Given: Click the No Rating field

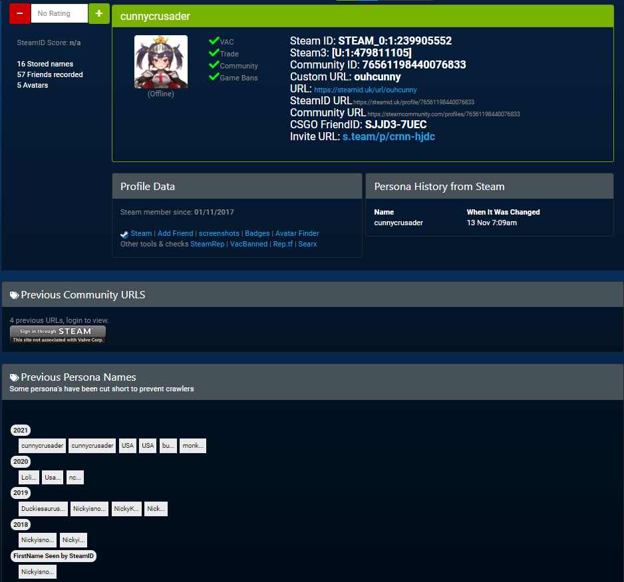Looking at the screenshot, I should [x=59, y=13].
